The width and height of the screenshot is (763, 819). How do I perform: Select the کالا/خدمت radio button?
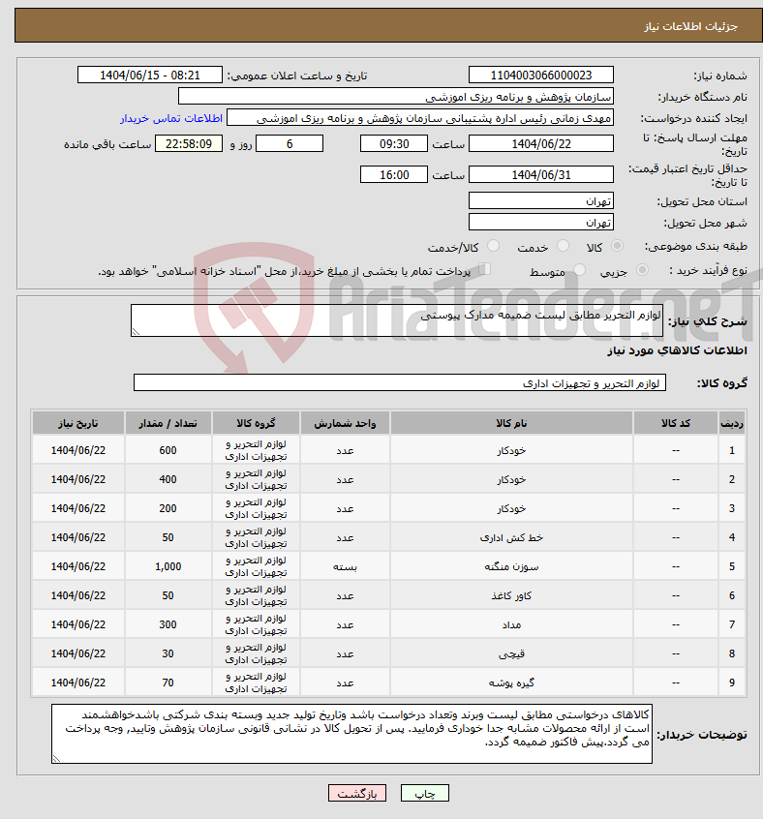point(493,246)
